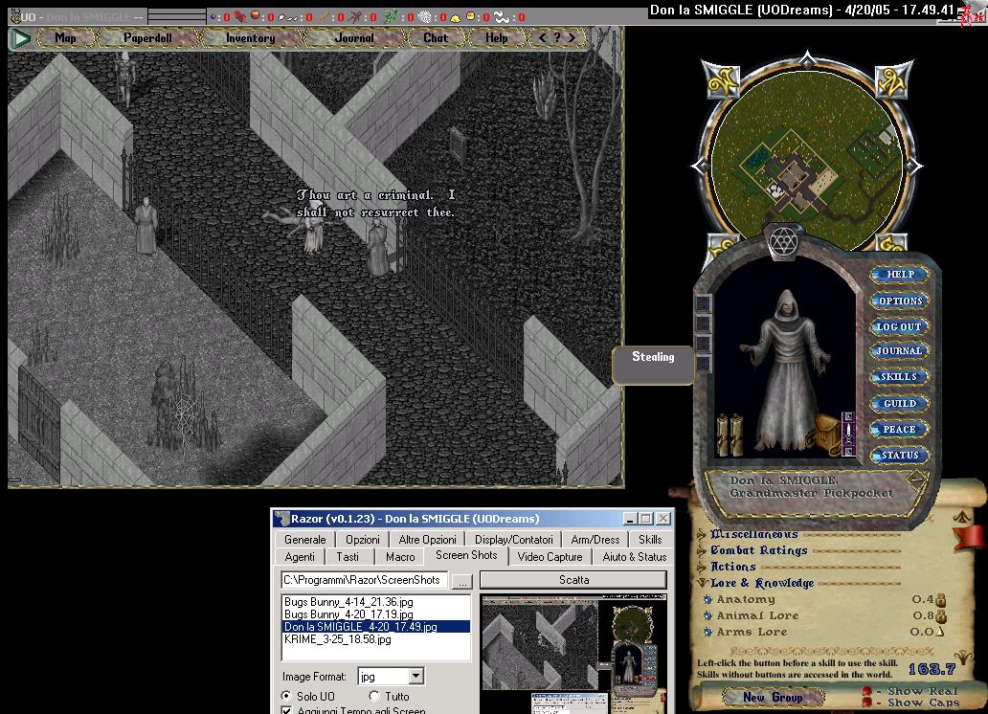988x714 pixels.
Task: Click the radar map's top-left corner ornament
Action: pyautogui.click(x=720, y=79)
